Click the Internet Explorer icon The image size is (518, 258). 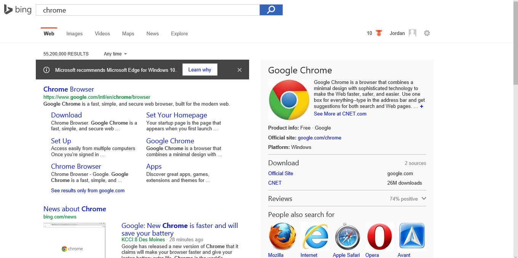click(315, 236)
